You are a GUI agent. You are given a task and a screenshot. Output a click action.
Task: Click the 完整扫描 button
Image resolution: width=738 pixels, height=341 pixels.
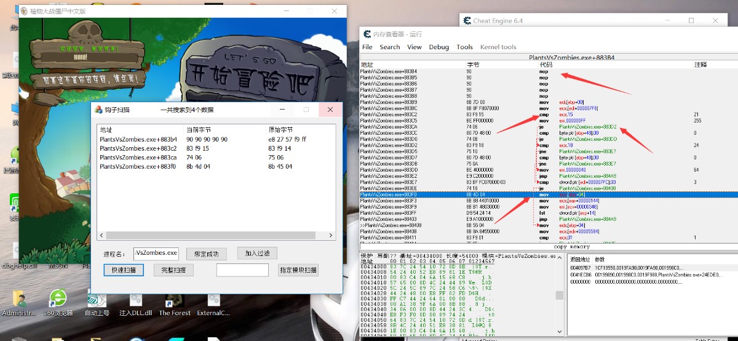pyautogui.click(x=173, y=270)
